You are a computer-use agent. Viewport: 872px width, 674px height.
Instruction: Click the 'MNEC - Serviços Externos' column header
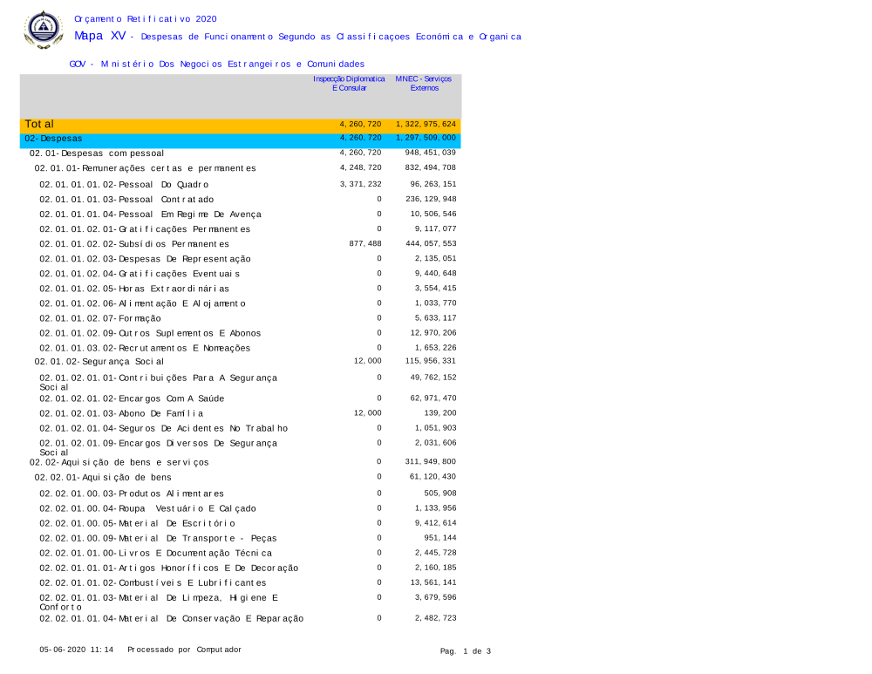point(424,83)
